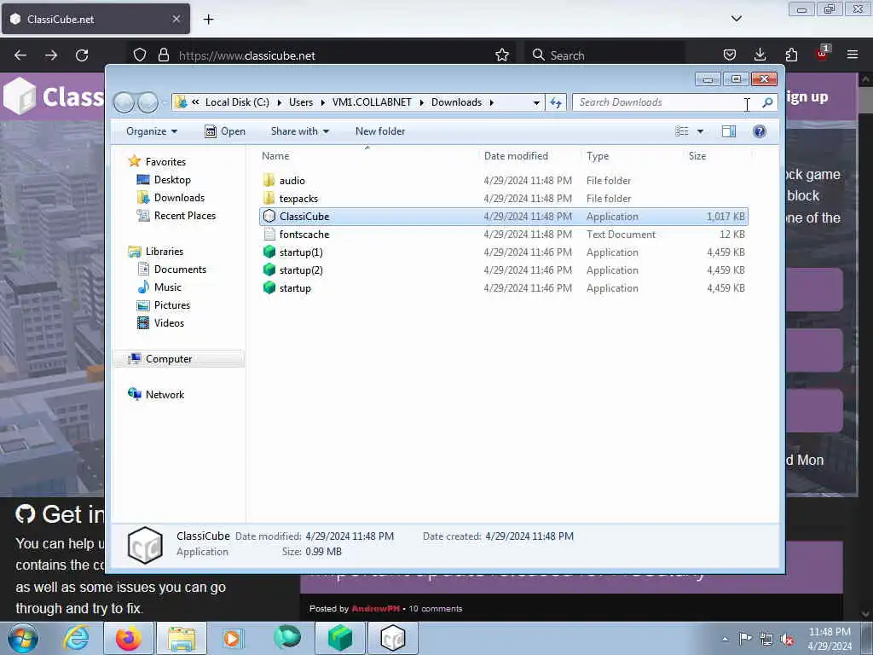Click the search magnifier in Explorer

tap(767, 102)
